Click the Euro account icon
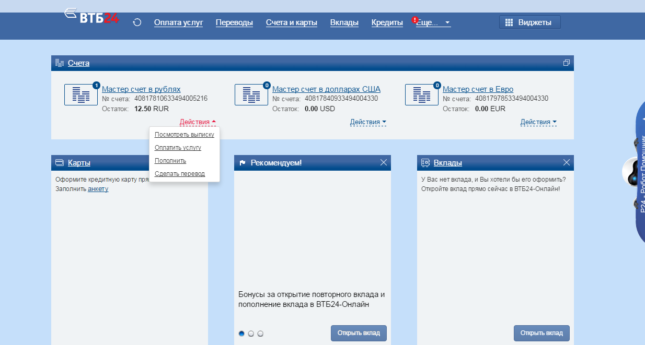 pyautogui.click(x=421, y=94)
